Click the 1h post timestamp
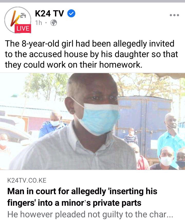Screen dimensions: 185x224 coord(39,23)
